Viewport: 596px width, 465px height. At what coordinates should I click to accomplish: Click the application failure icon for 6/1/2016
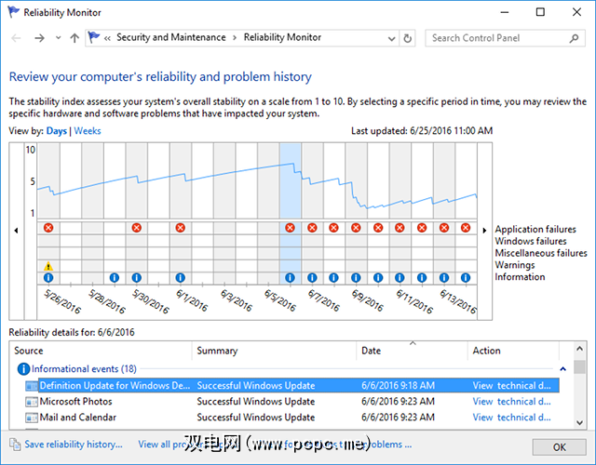click(x=181, y=228)
